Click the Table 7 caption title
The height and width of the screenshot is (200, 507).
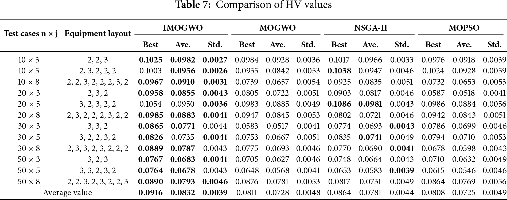pos(253,5)
